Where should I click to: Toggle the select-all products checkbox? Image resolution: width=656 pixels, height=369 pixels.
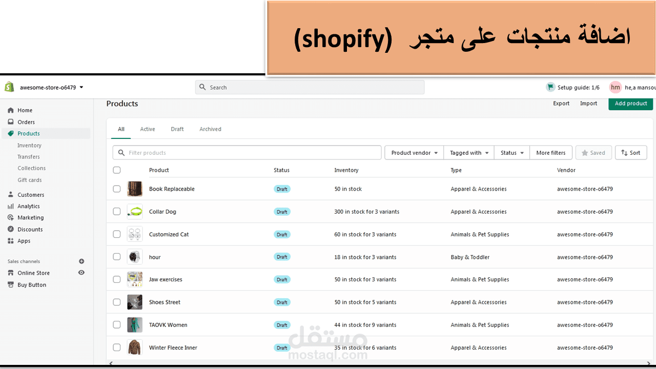(117, 170)
